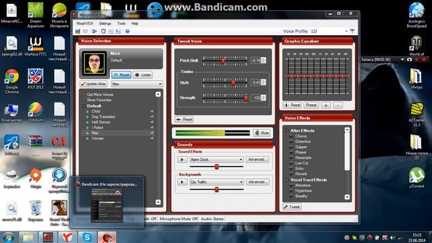432x243 pixels.
Task: Open the City Traffic backgrounds dropdown
Action: [216, 182]
